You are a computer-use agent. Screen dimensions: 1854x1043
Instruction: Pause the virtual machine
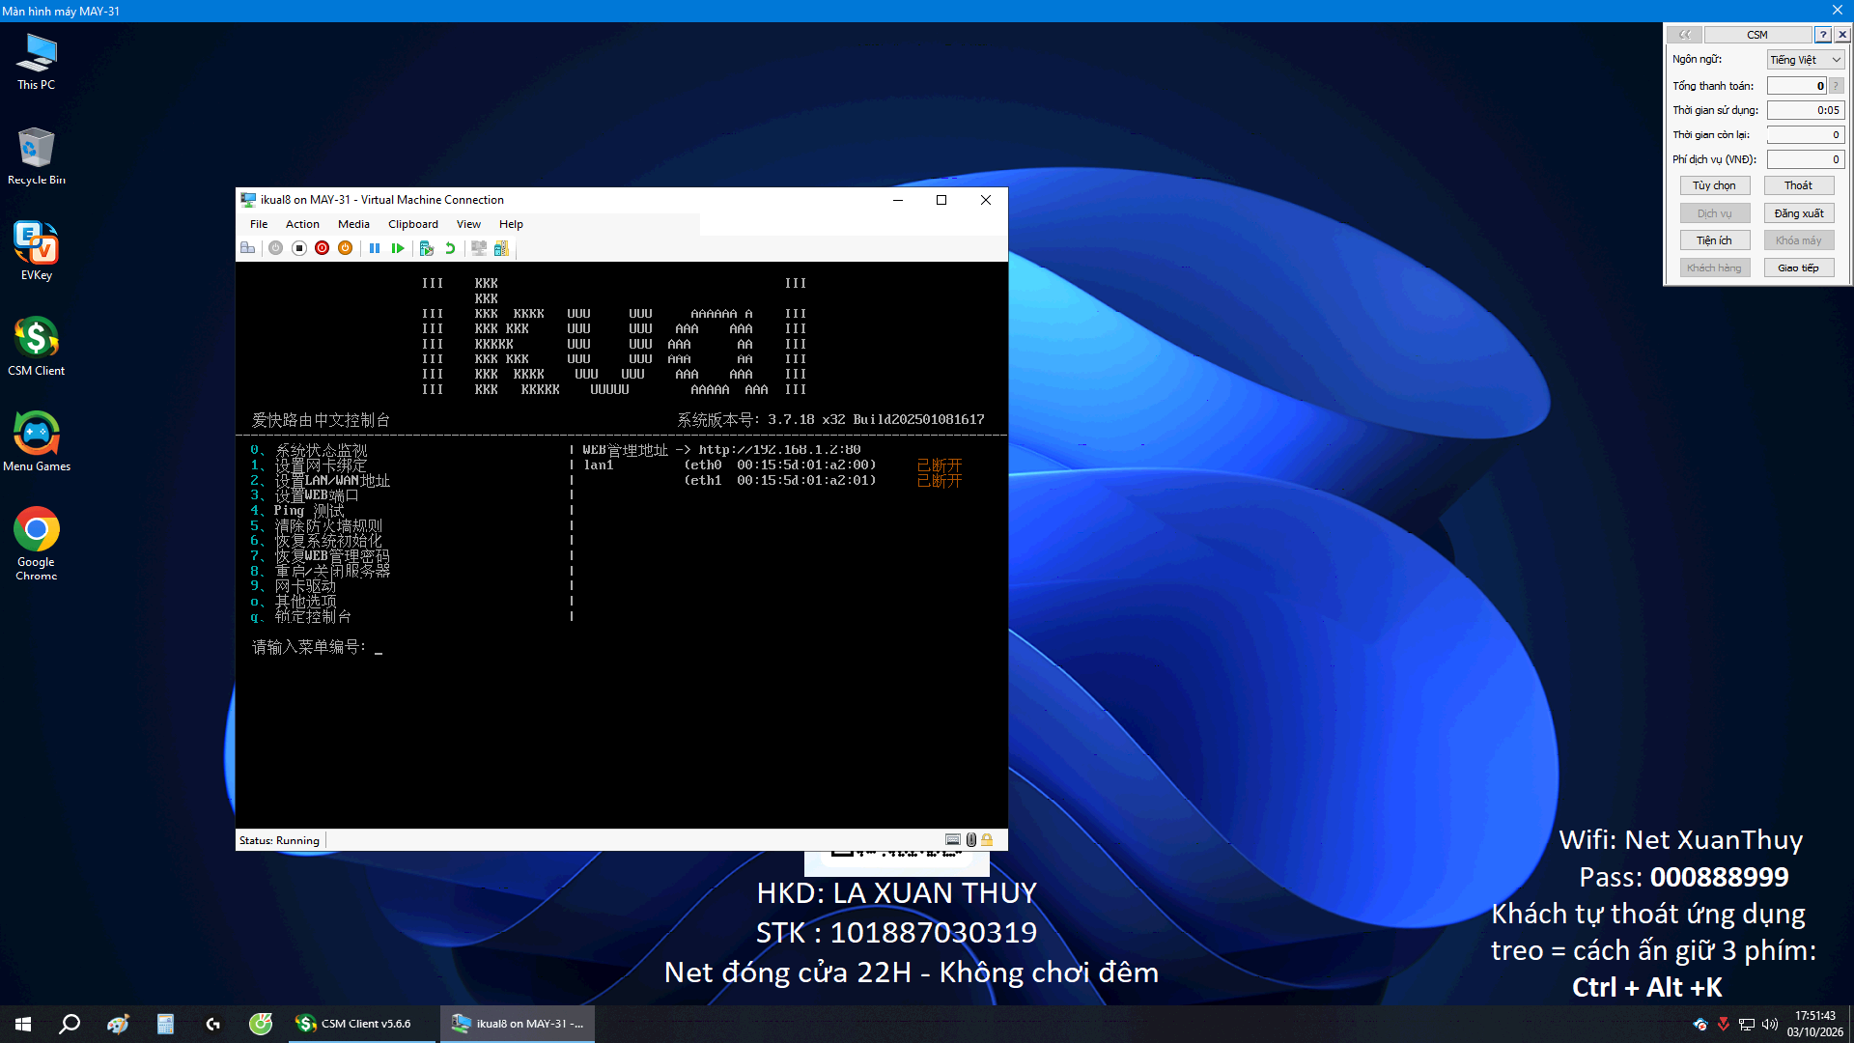tap(375, 248)
